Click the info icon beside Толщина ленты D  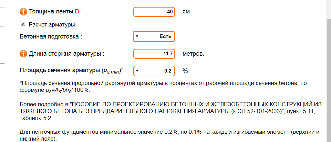[23, 12]
